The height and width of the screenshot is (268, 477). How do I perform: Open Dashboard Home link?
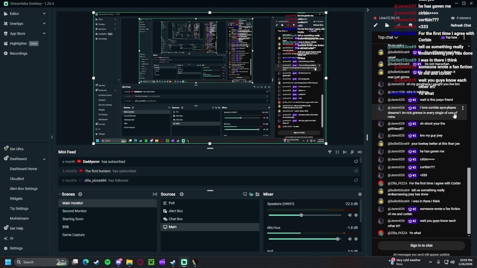click(23, 169)
